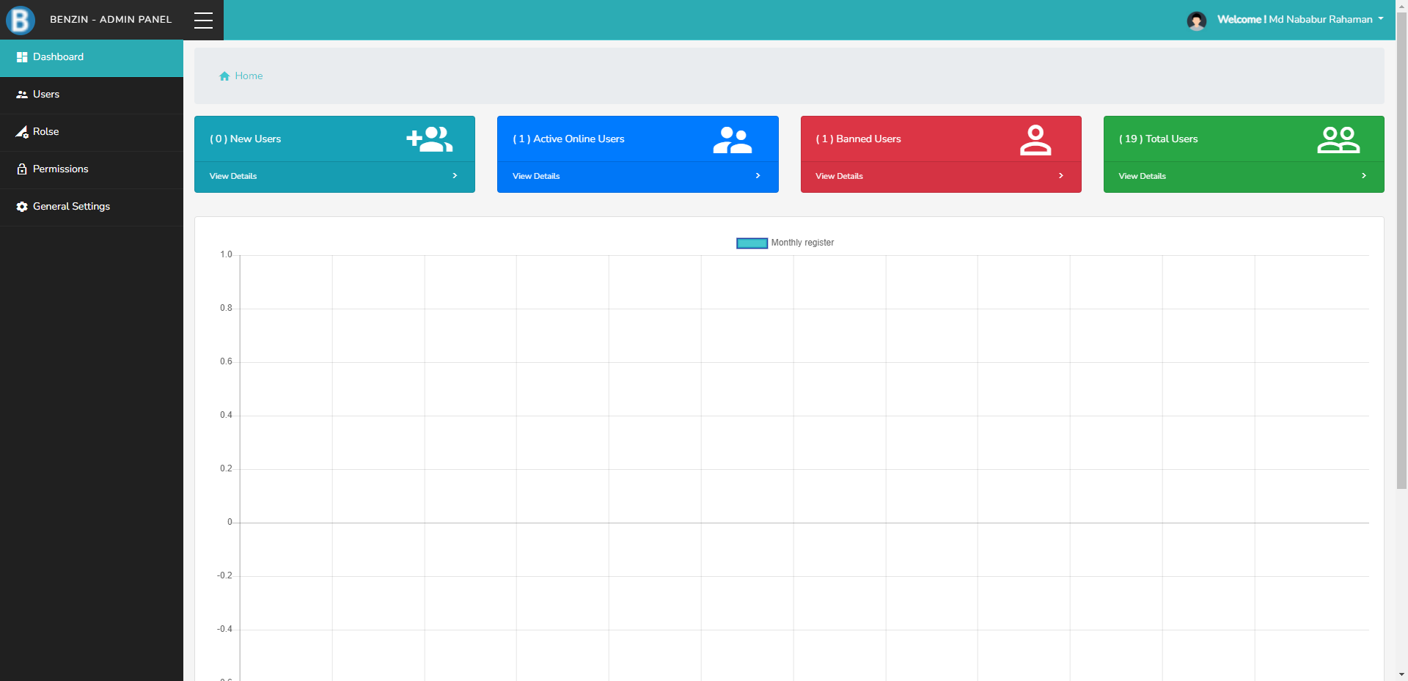Click the chevron on Banned Users card

(1060, 176)
